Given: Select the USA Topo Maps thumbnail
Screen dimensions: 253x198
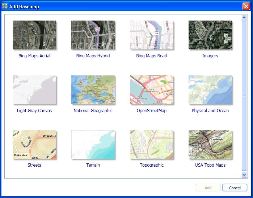Looking at the screenshot, I should (210, 145).
